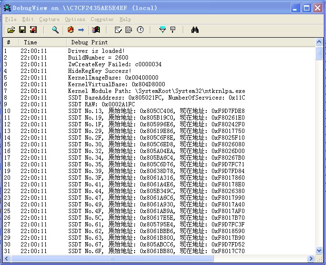The width and height of the screenshot is (326, 265).
Task: Open the Help menu
Action: pos(125,20)
